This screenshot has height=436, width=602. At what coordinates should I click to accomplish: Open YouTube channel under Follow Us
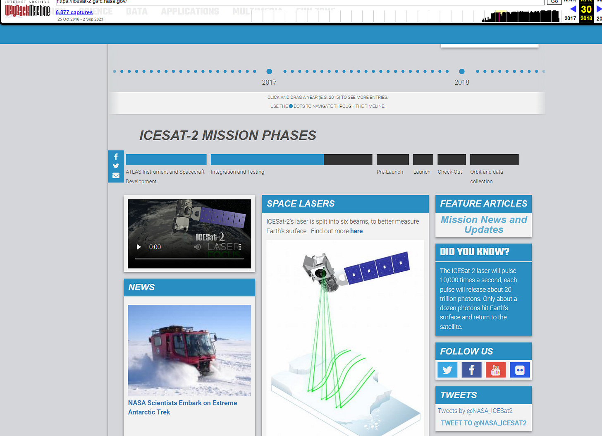pyautogui.click(x=495, y=370)
